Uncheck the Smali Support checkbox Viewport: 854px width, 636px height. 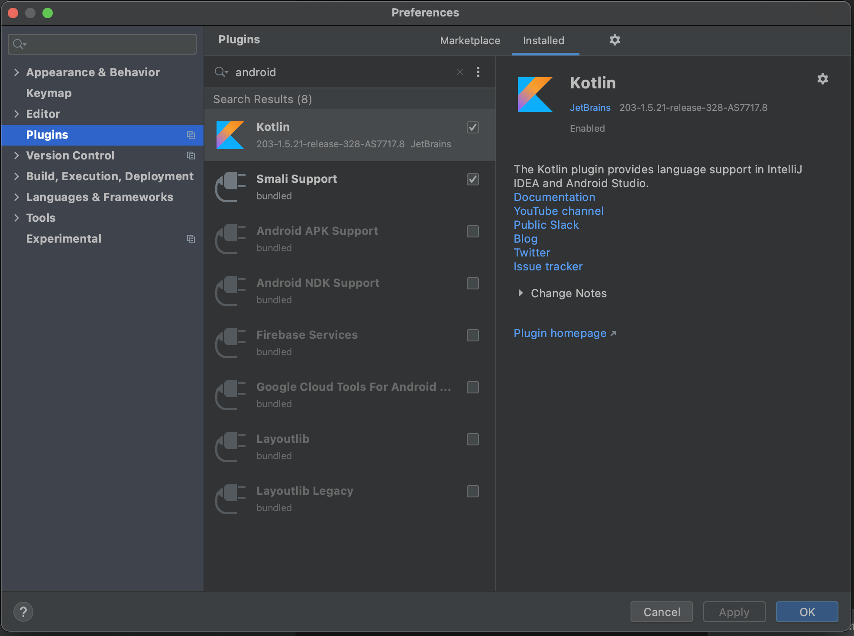[472, 179]
